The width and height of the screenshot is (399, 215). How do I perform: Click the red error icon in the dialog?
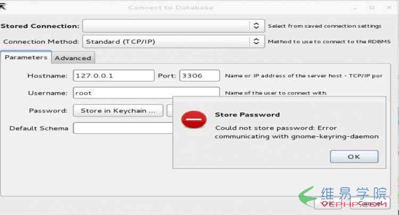pyautogui.click(x=194, y=119)
